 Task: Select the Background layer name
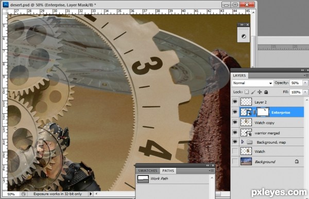pos(265,162)
